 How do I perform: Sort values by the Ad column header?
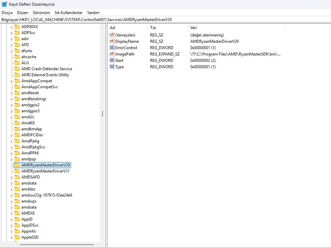[x=128, y=28]
